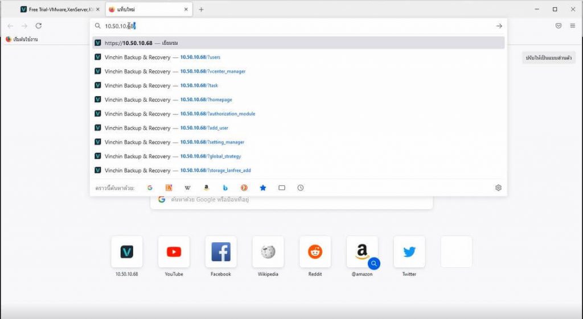Search this time with Bing
The image size is (583, 319).
[x=225, y=188]
